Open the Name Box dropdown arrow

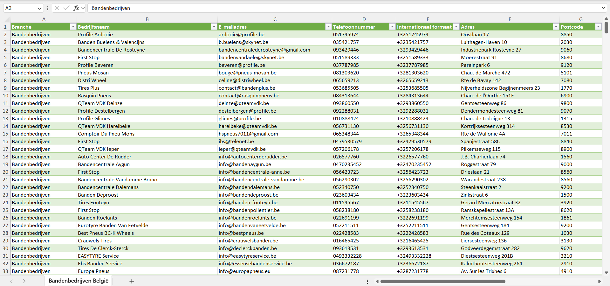[39, 8]
